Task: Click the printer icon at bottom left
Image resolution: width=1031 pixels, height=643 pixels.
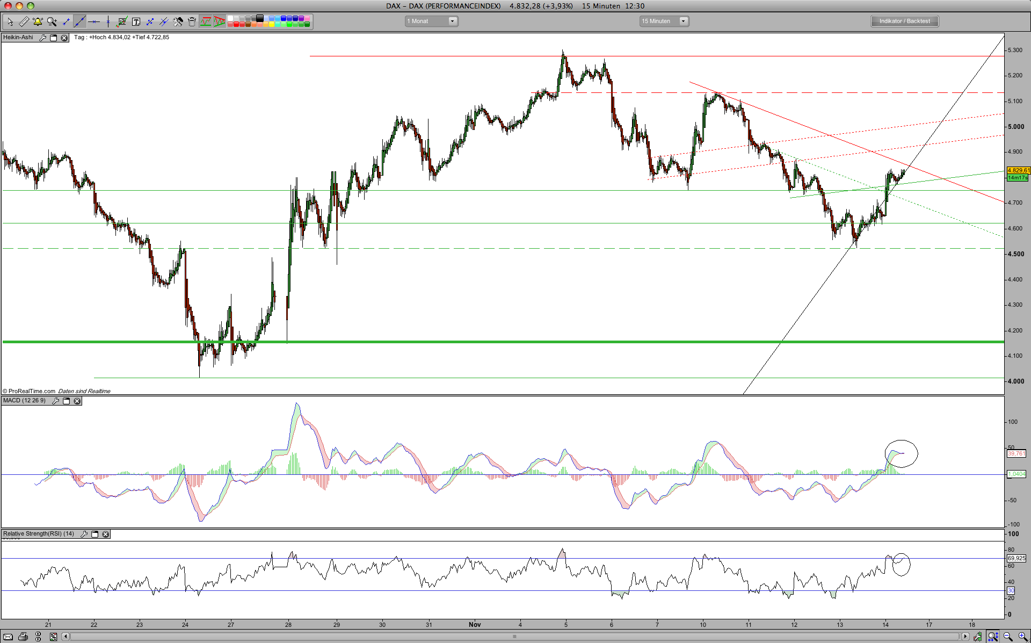Action: click(x=23, y=637)
